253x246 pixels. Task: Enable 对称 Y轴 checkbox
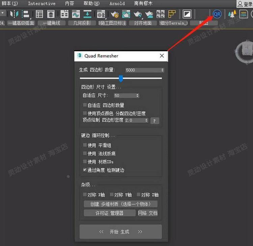pyautogui.click(x=112, y=194)
